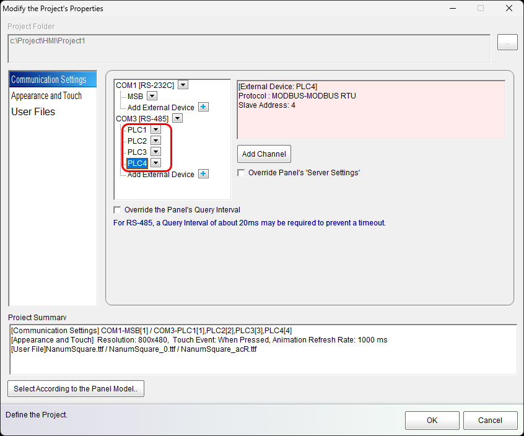Open the PLC4 dropdown arrow

[x=156, y=163]
